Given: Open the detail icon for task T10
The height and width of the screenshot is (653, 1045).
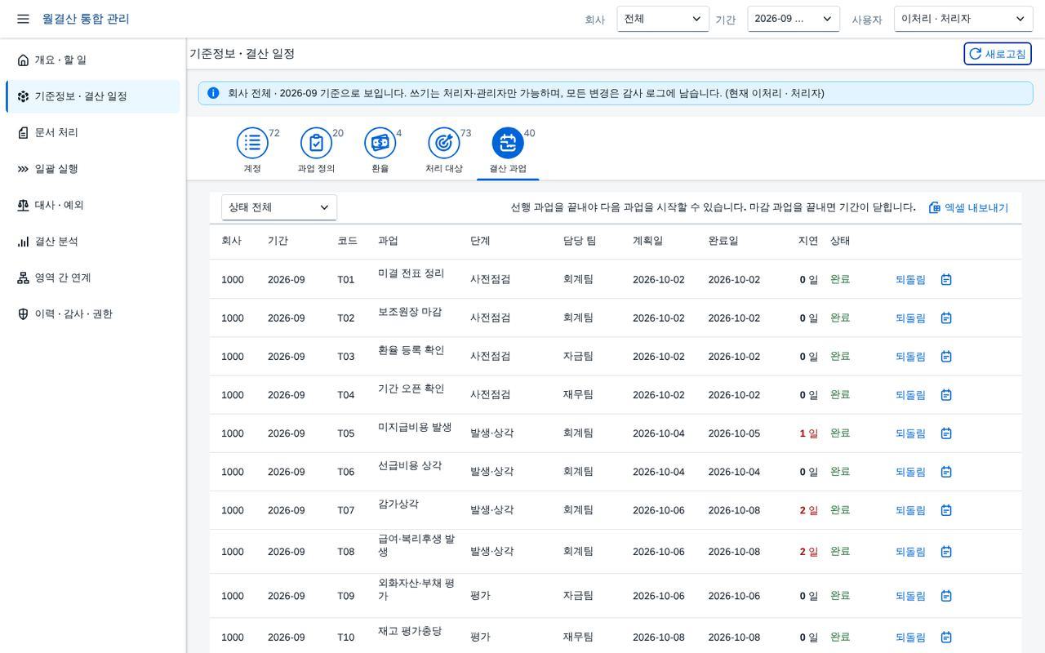Looking at the screenshot, I should 946,637.
